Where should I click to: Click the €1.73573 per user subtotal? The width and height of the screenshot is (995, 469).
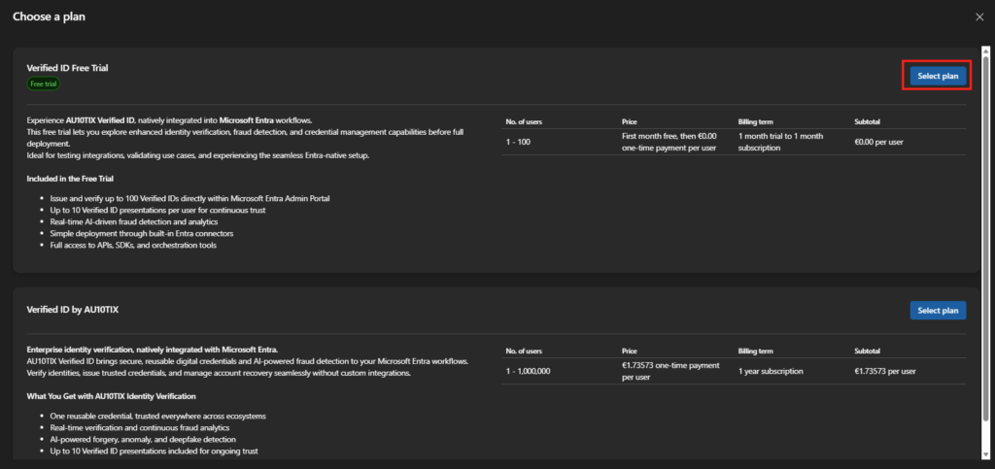pos(884,371)
